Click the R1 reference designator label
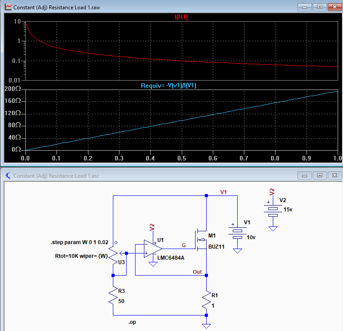 215,296
